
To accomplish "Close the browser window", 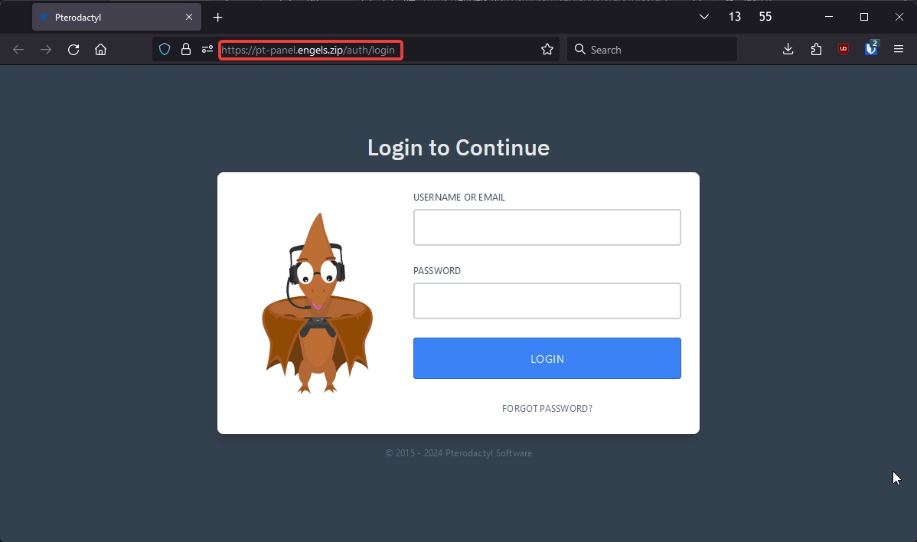I will click(899, 17).
